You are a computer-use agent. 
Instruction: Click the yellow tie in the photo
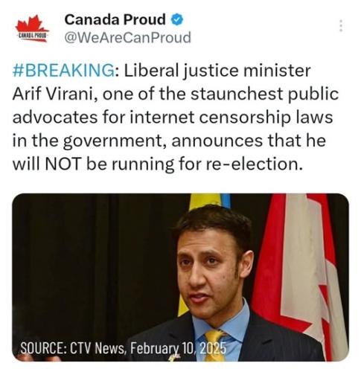click(214, 345)
